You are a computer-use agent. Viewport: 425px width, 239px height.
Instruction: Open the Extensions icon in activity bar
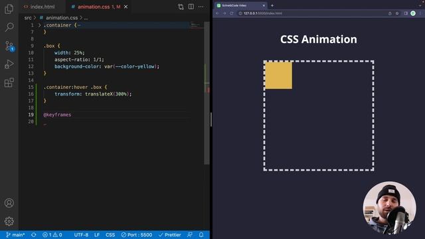[9, 82]
